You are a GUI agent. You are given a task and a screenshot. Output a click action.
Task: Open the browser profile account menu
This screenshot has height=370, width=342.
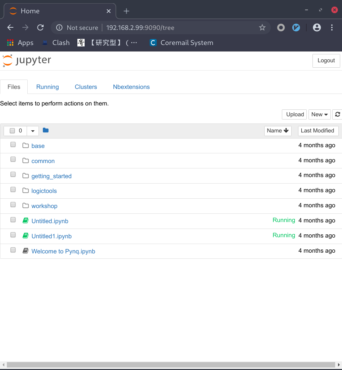317,28
